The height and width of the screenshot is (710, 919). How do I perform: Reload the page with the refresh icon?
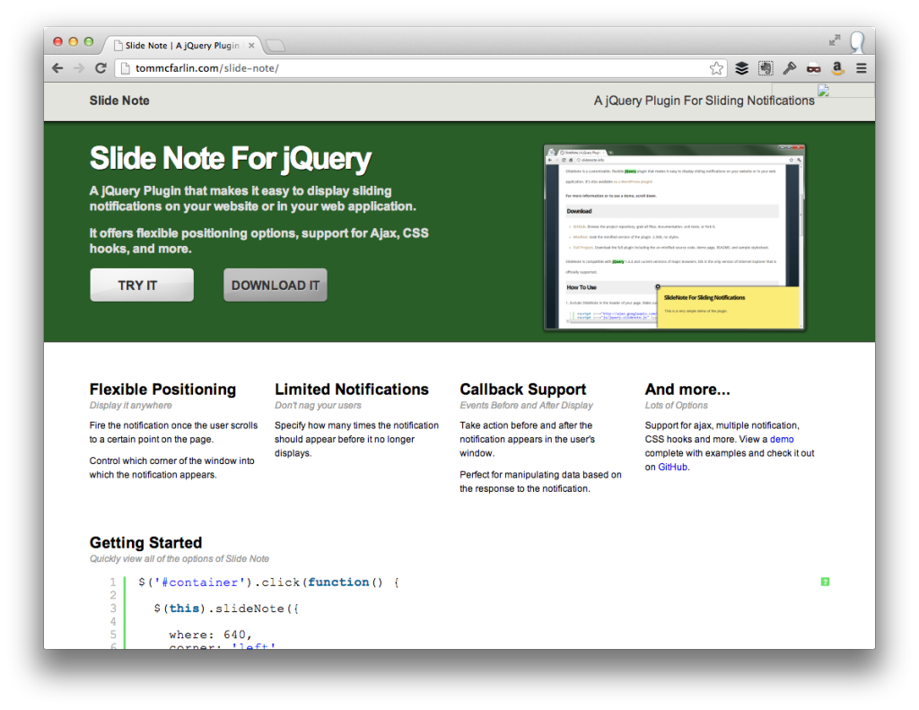tap(101, 68)
